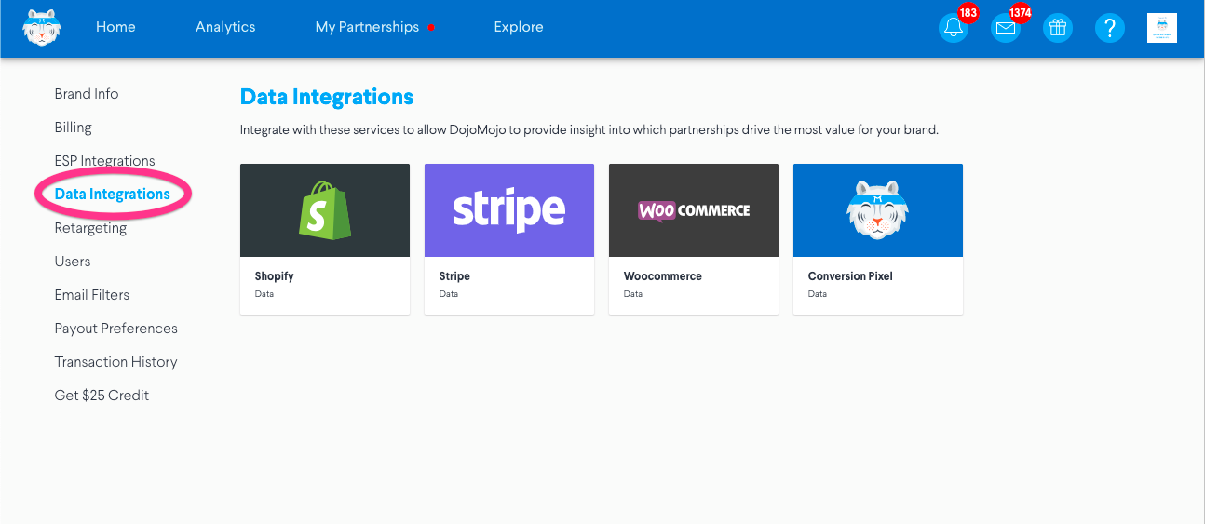The image size is (1205, 524).
Task: Open Payout Preferences in sidebar
Action: click(116, 329)
